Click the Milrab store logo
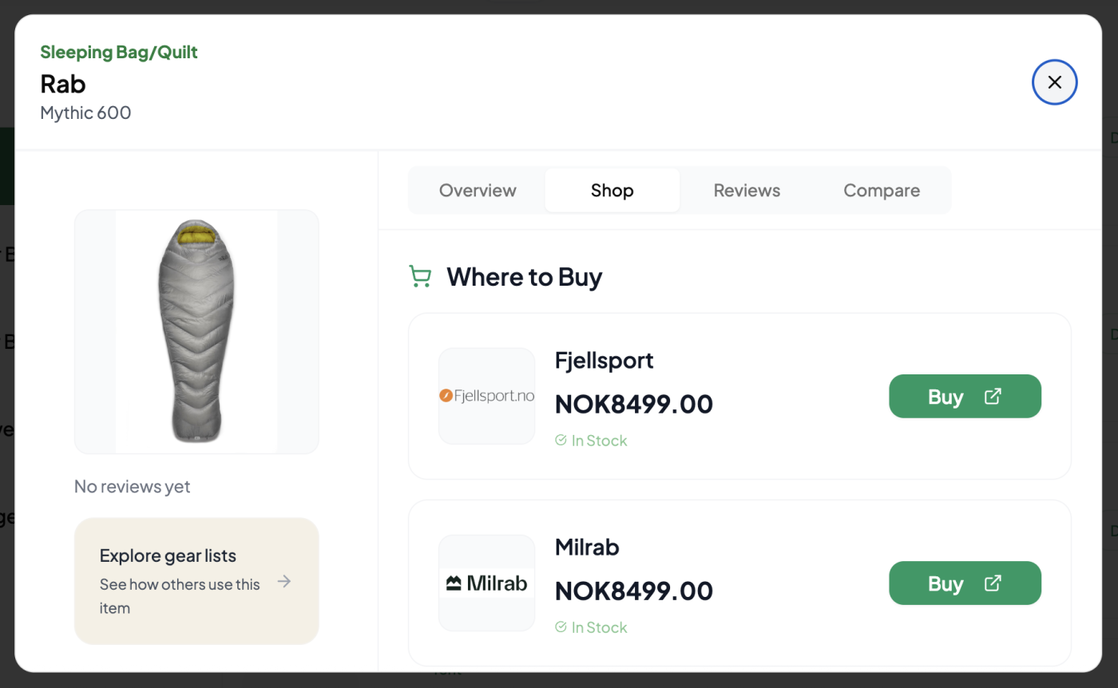This screenshot has width=1118, height=688. coord(486,583)
